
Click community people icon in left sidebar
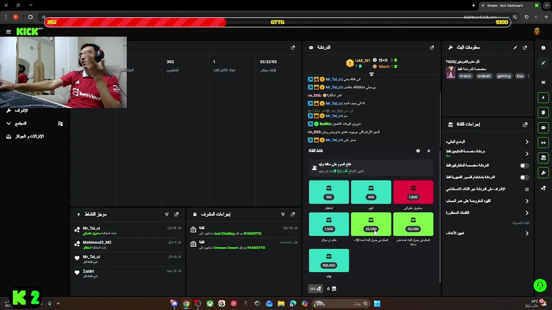60,124
